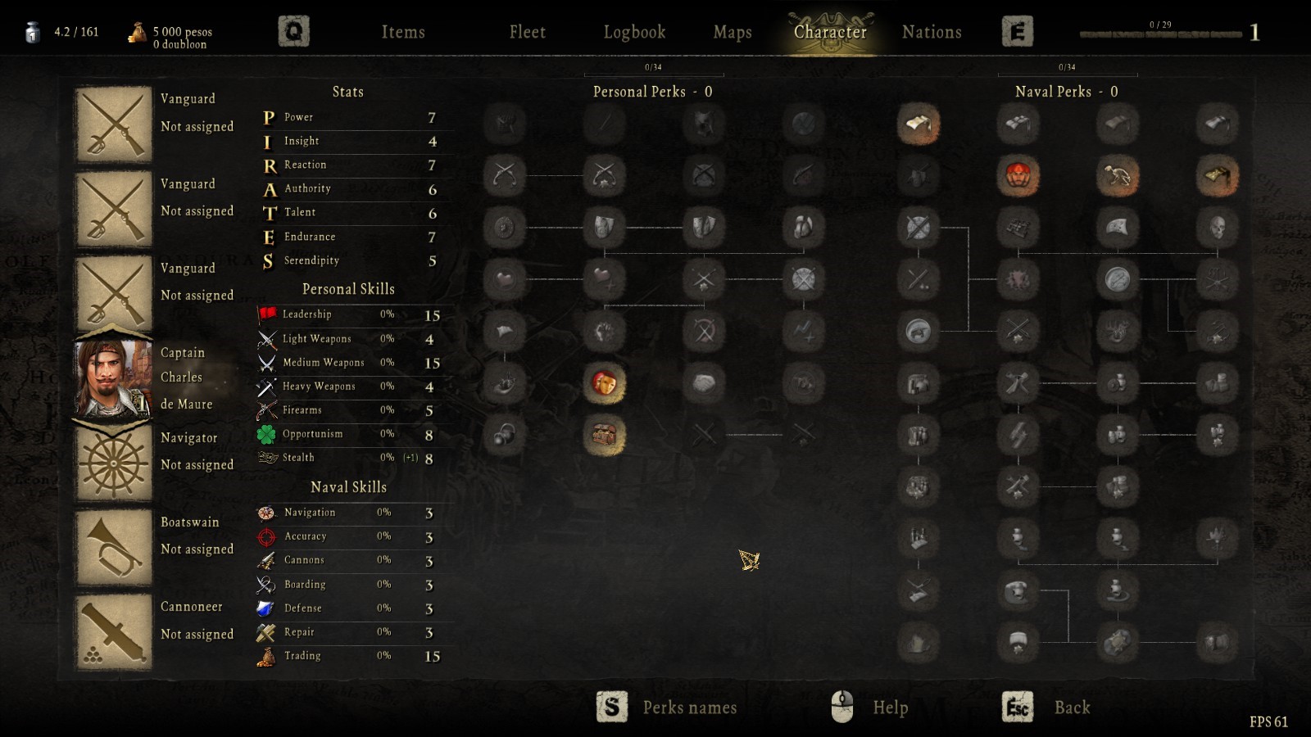Click the E next-tab key button
This screenshot has width=1311, height=737.
[1018, 32]
